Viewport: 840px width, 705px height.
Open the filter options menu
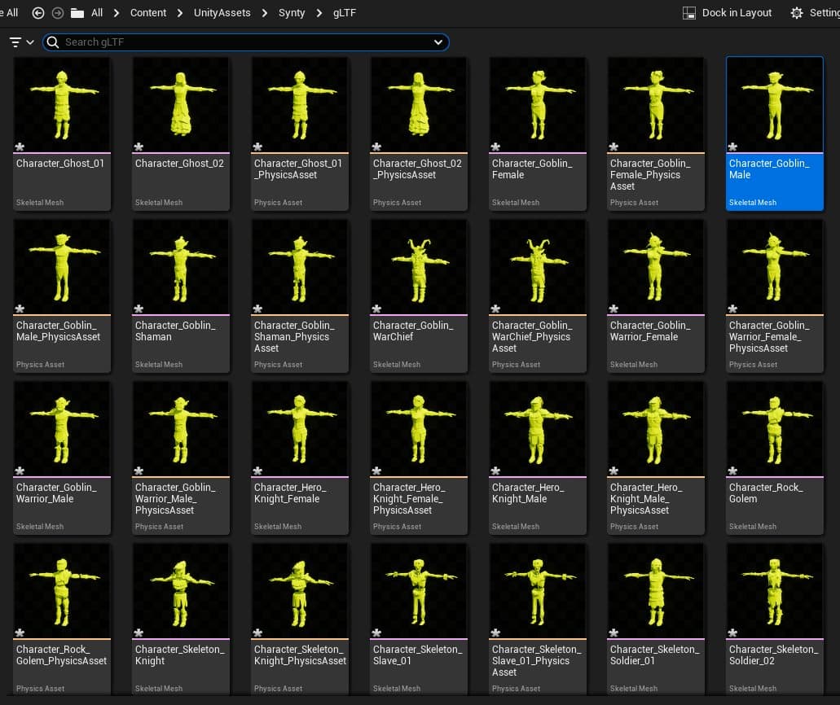pos(21,42)
